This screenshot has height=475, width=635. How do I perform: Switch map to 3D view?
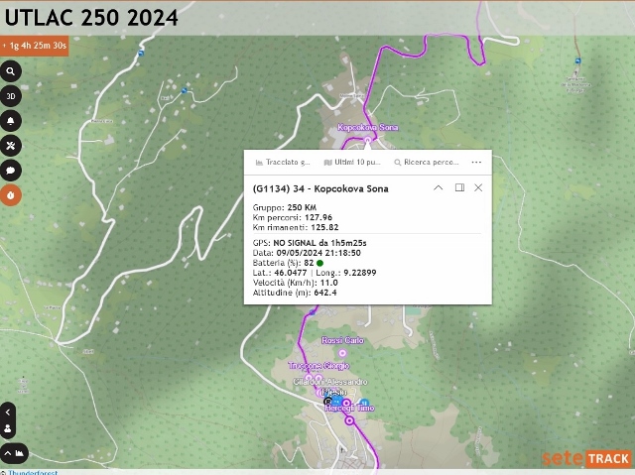coord(11,96)
